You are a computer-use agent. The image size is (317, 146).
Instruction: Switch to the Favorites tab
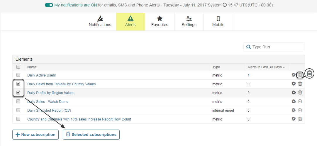[x=160, y=21]
